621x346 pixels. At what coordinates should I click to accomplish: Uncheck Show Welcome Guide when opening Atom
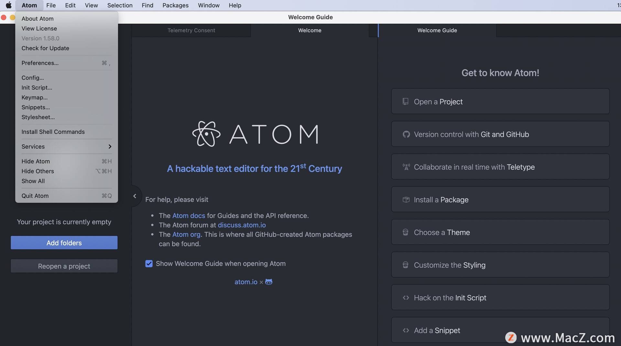149,264
